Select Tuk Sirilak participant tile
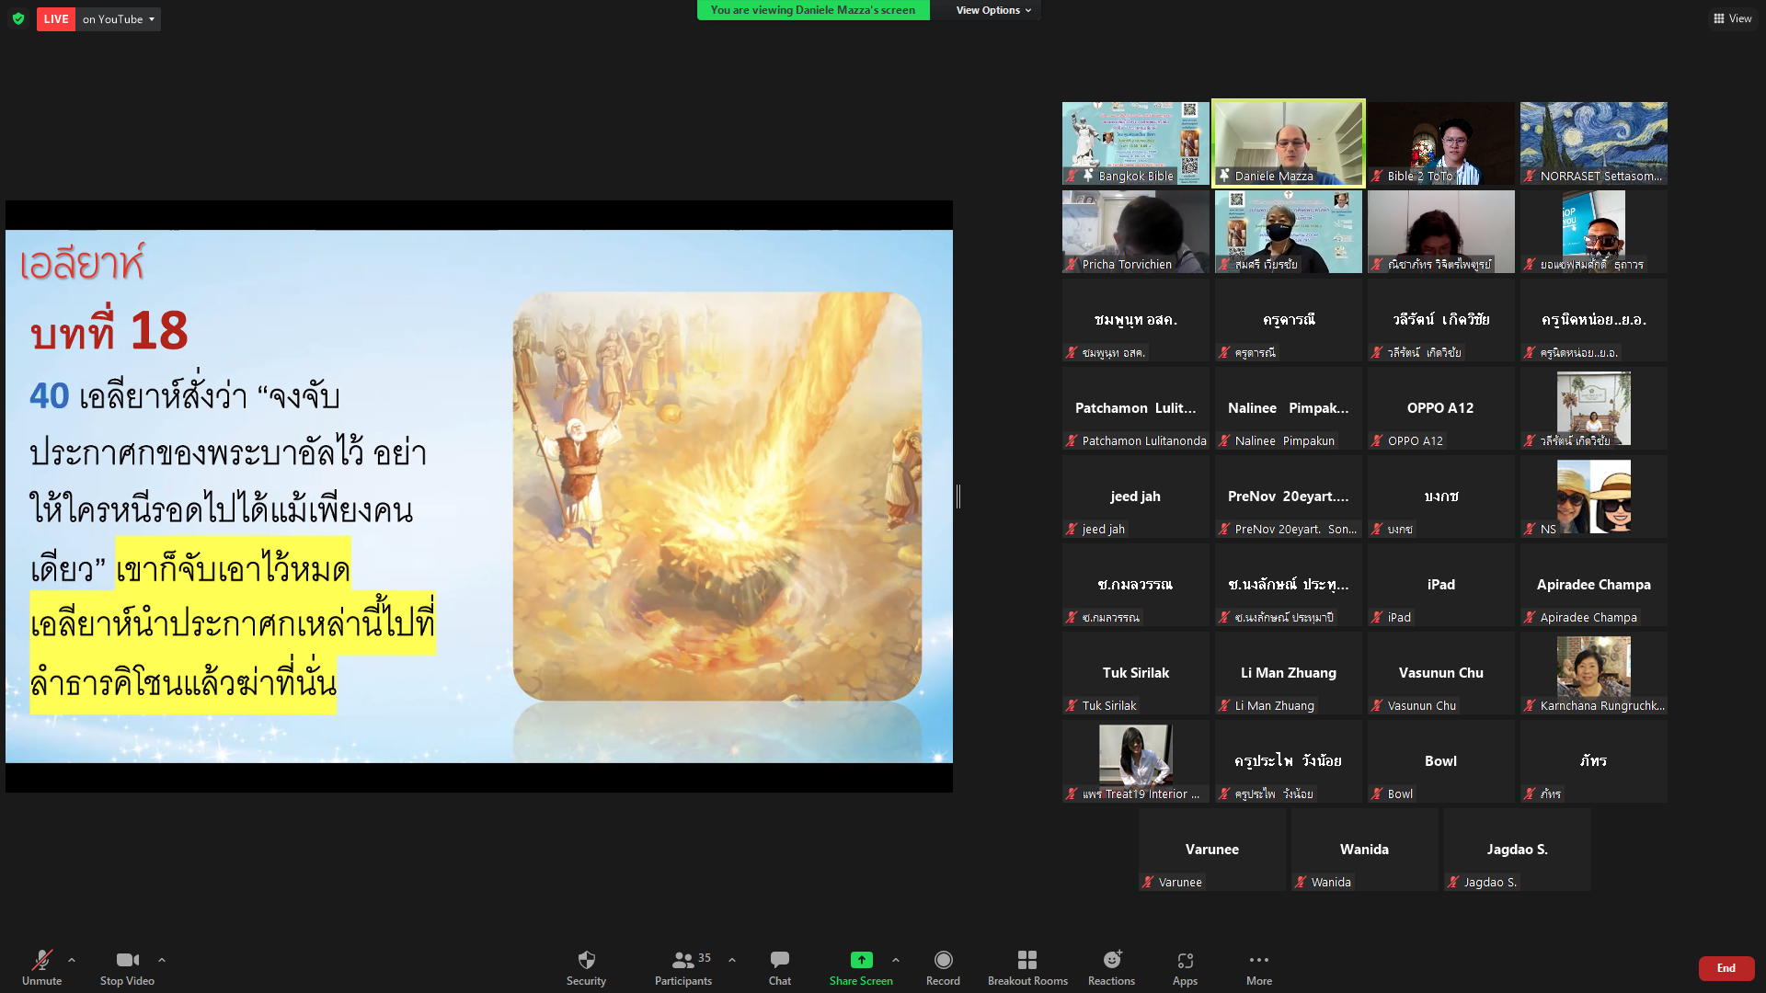The image size is (1766, 993). [x=1135, y=672]
